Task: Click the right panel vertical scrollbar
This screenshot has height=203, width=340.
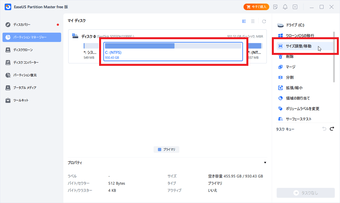Action: coord(334,51)
